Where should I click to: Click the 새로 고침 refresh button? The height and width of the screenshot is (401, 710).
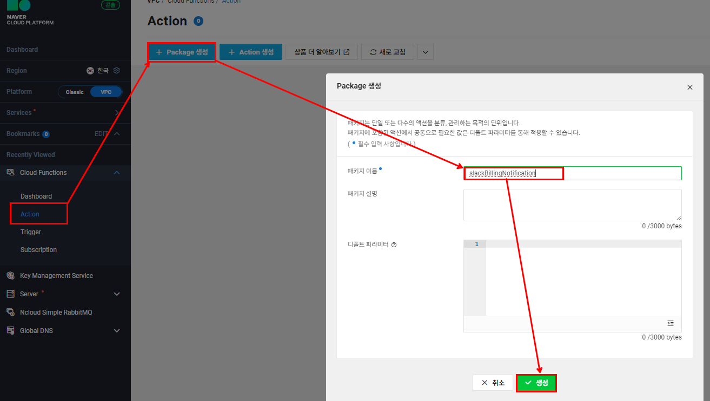pyautogui.click(x=388, y=52)
